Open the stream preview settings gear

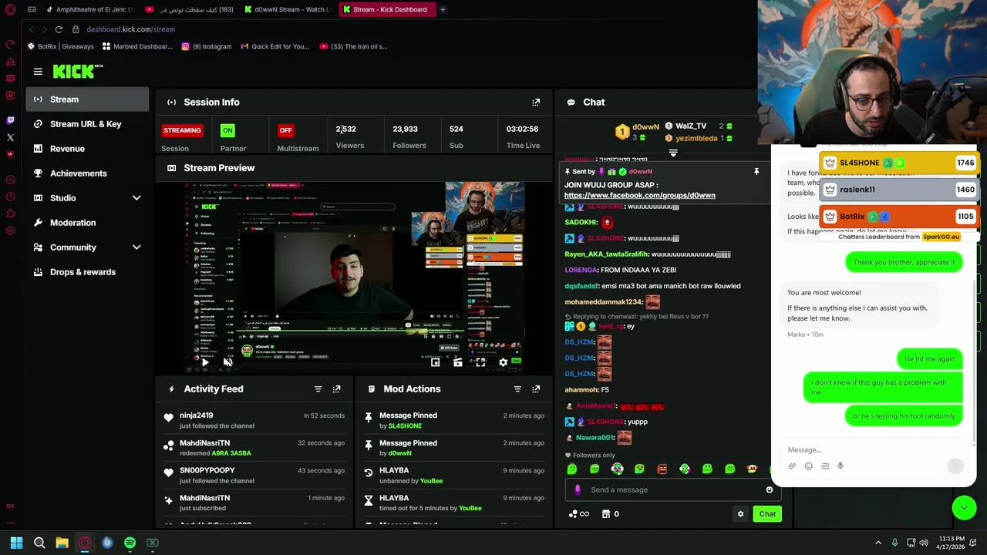tap(504, 362)
